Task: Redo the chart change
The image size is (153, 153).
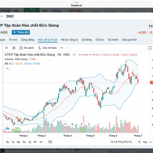Action: pos(67,48)
